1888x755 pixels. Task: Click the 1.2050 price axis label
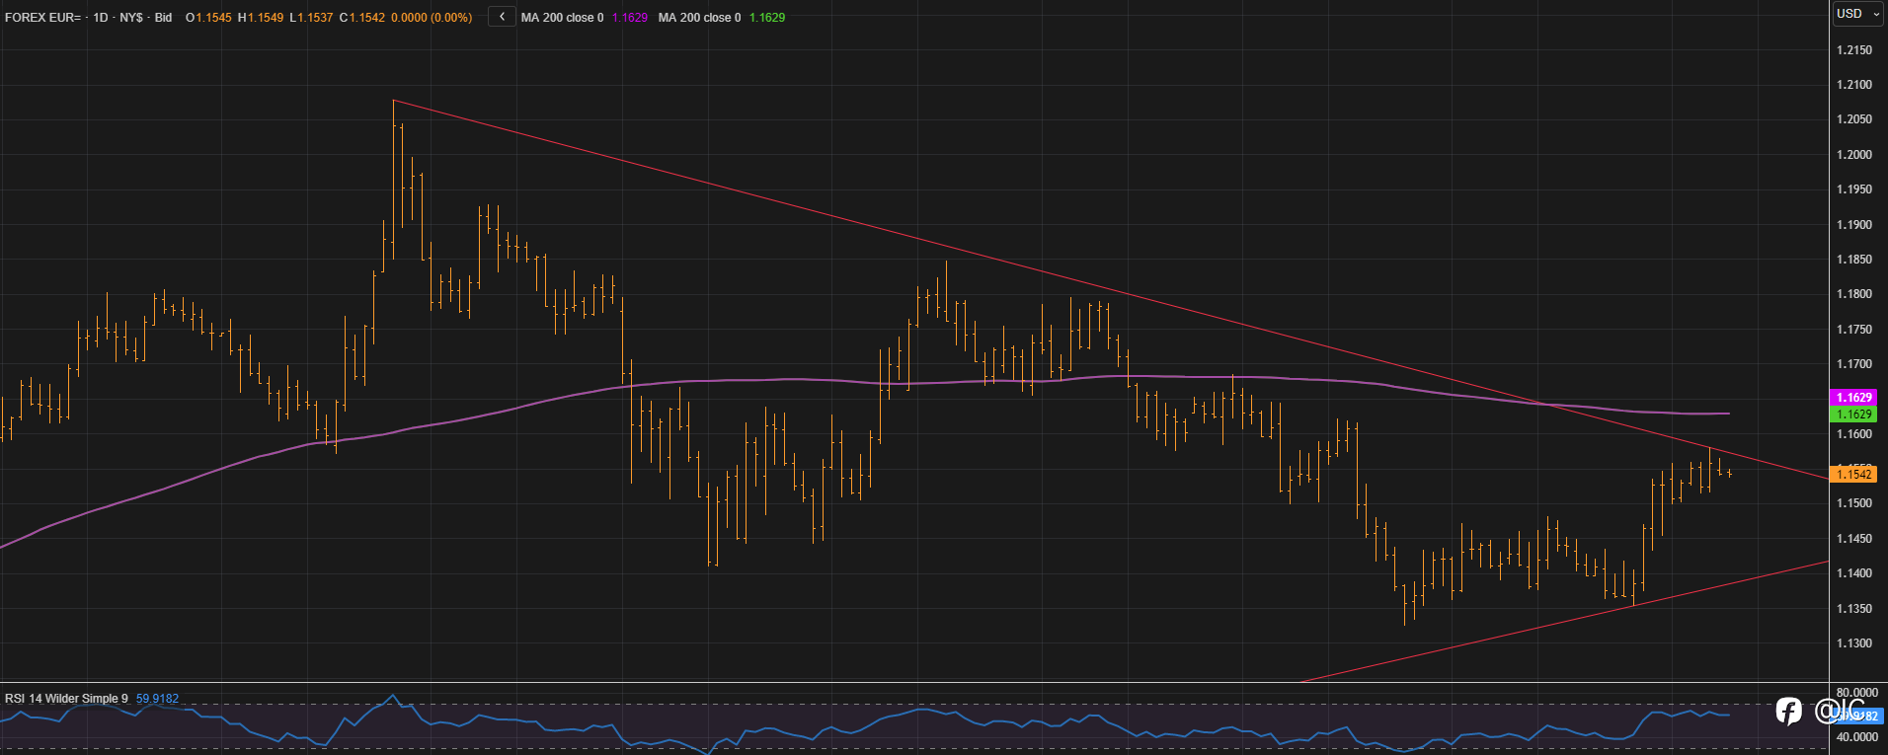click(1854, 119)
